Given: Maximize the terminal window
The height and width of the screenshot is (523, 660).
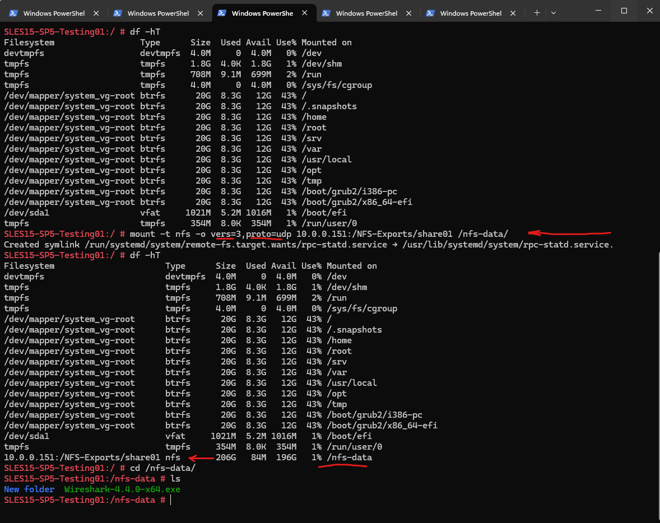Looking at the screenshot, I should click(x=624, y=11).
